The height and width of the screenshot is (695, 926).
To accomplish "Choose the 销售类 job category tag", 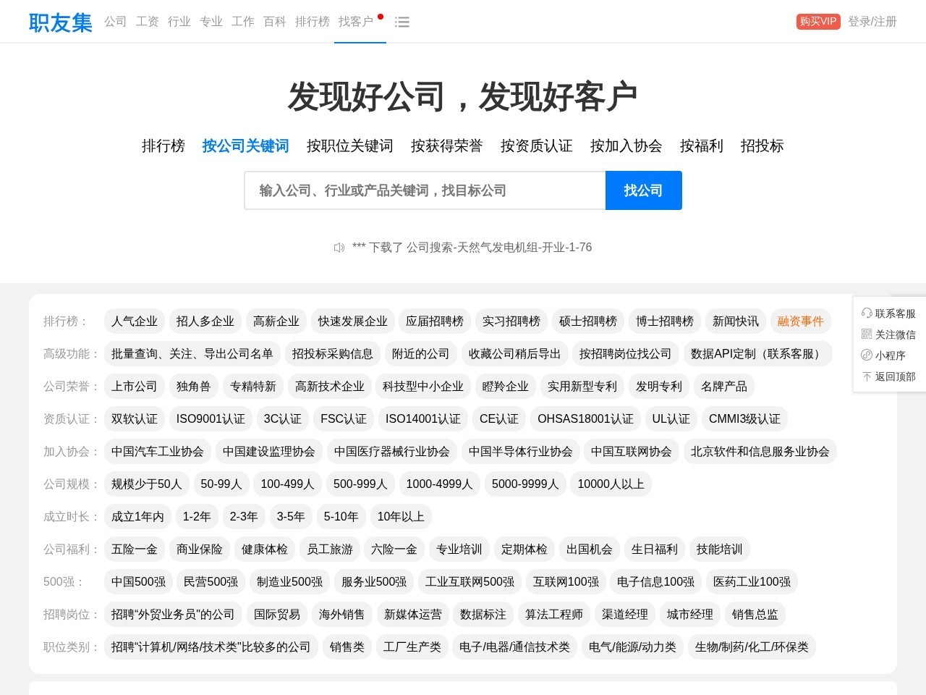I will point(347,647).
